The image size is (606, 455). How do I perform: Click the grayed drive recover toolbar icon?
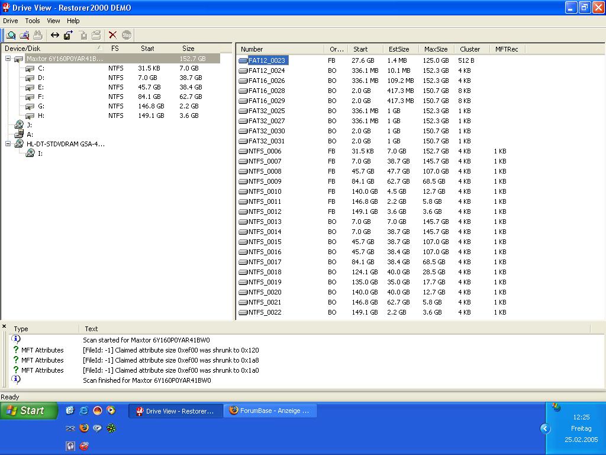click(96, 35)
